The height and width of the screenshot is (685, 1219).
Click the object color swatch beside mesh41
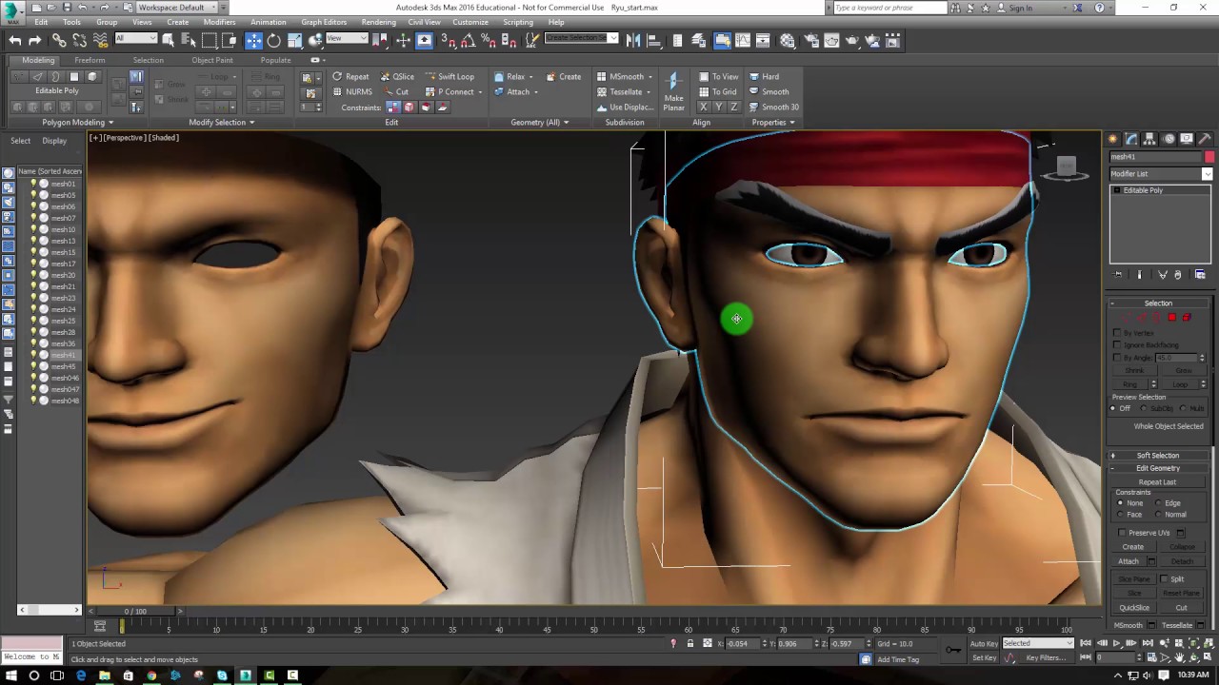click(x=1209, y=157)
